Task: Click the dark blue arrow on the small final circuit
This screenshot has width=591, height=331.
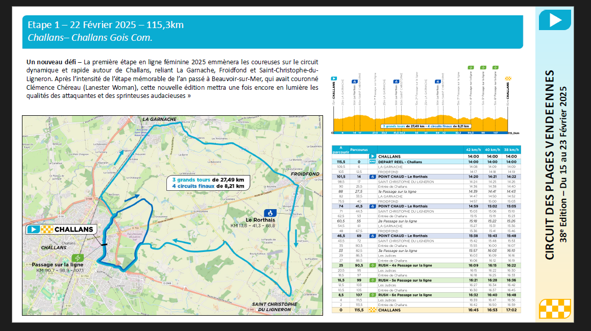Action: [x=132, y=197]
